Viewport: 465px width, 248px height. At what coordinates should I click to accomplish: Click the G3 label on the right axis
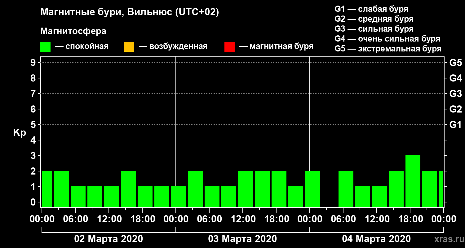click(x=455, y=94)
